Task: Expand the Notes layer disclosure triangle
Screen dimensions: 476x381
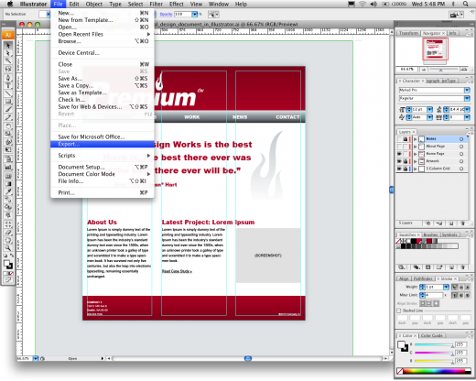Action: coord(415,139)
